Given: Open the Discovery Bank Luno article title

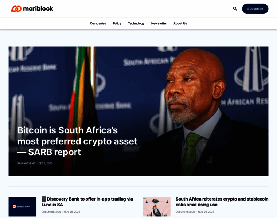Looking at the screenshot, I should (87, 202).
